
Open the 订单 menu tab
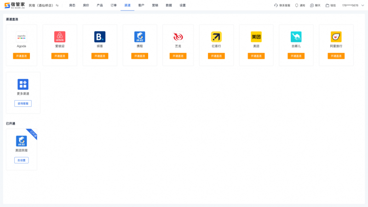[x=114, y=5]
